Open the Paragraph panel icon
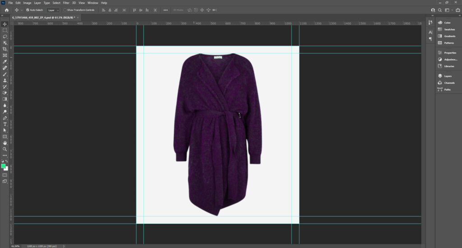 430,39
